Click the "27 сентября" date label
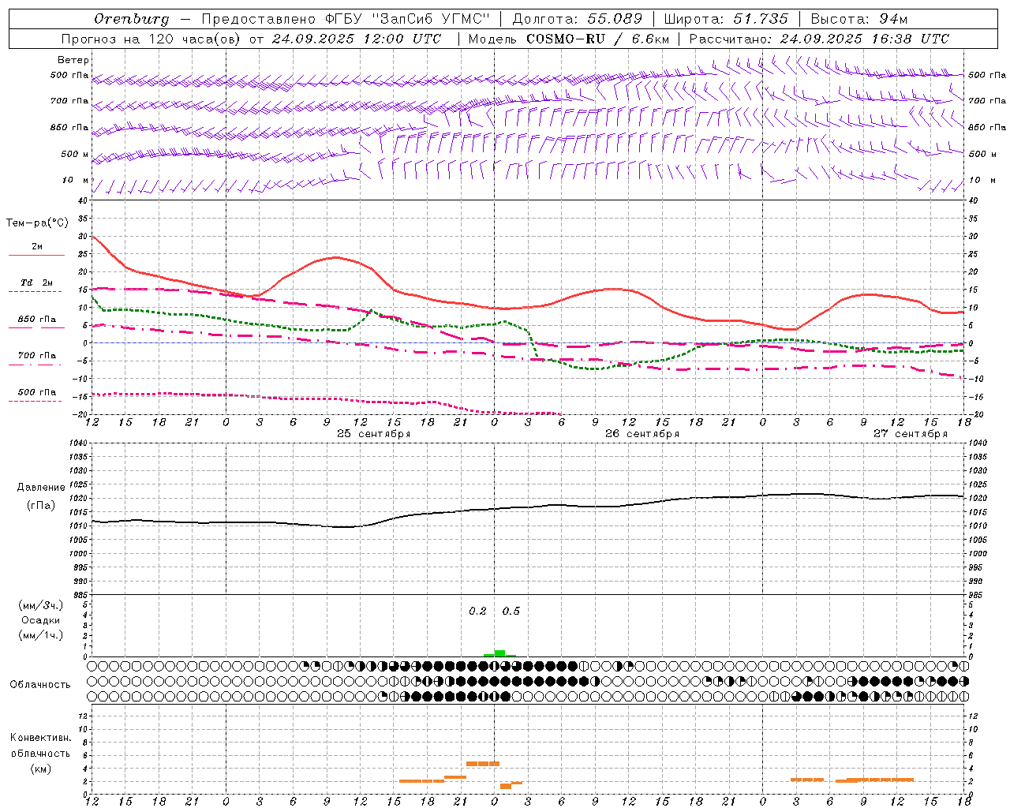Image resolution: width=1010 pixels, height=808 pixels. click(x=911, y=434)
